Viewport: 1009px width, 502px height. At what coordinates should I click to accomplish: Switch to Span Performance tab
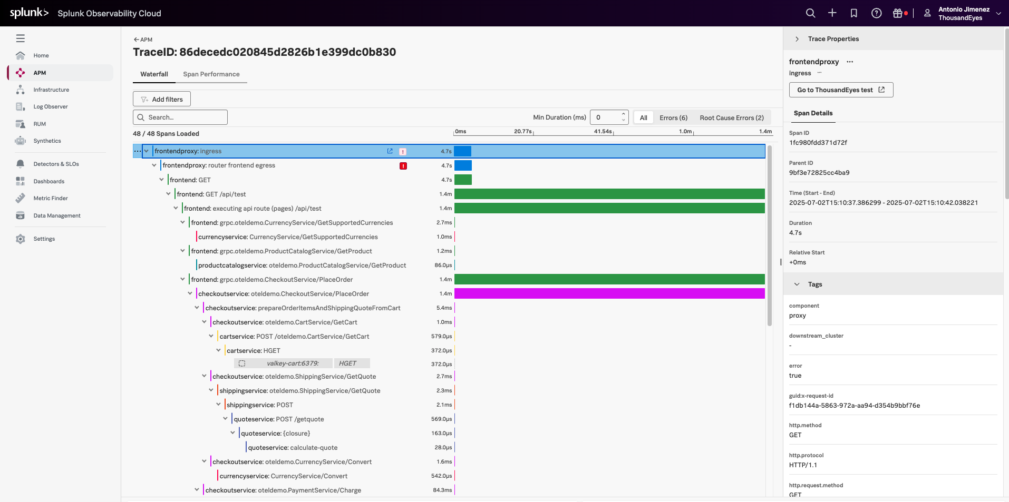tap(211, 74)
